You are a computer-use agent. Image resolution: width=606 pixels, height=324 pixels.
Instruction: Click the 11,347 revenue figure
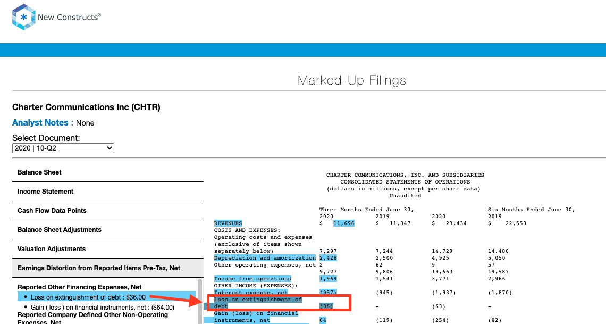point(400,223)
